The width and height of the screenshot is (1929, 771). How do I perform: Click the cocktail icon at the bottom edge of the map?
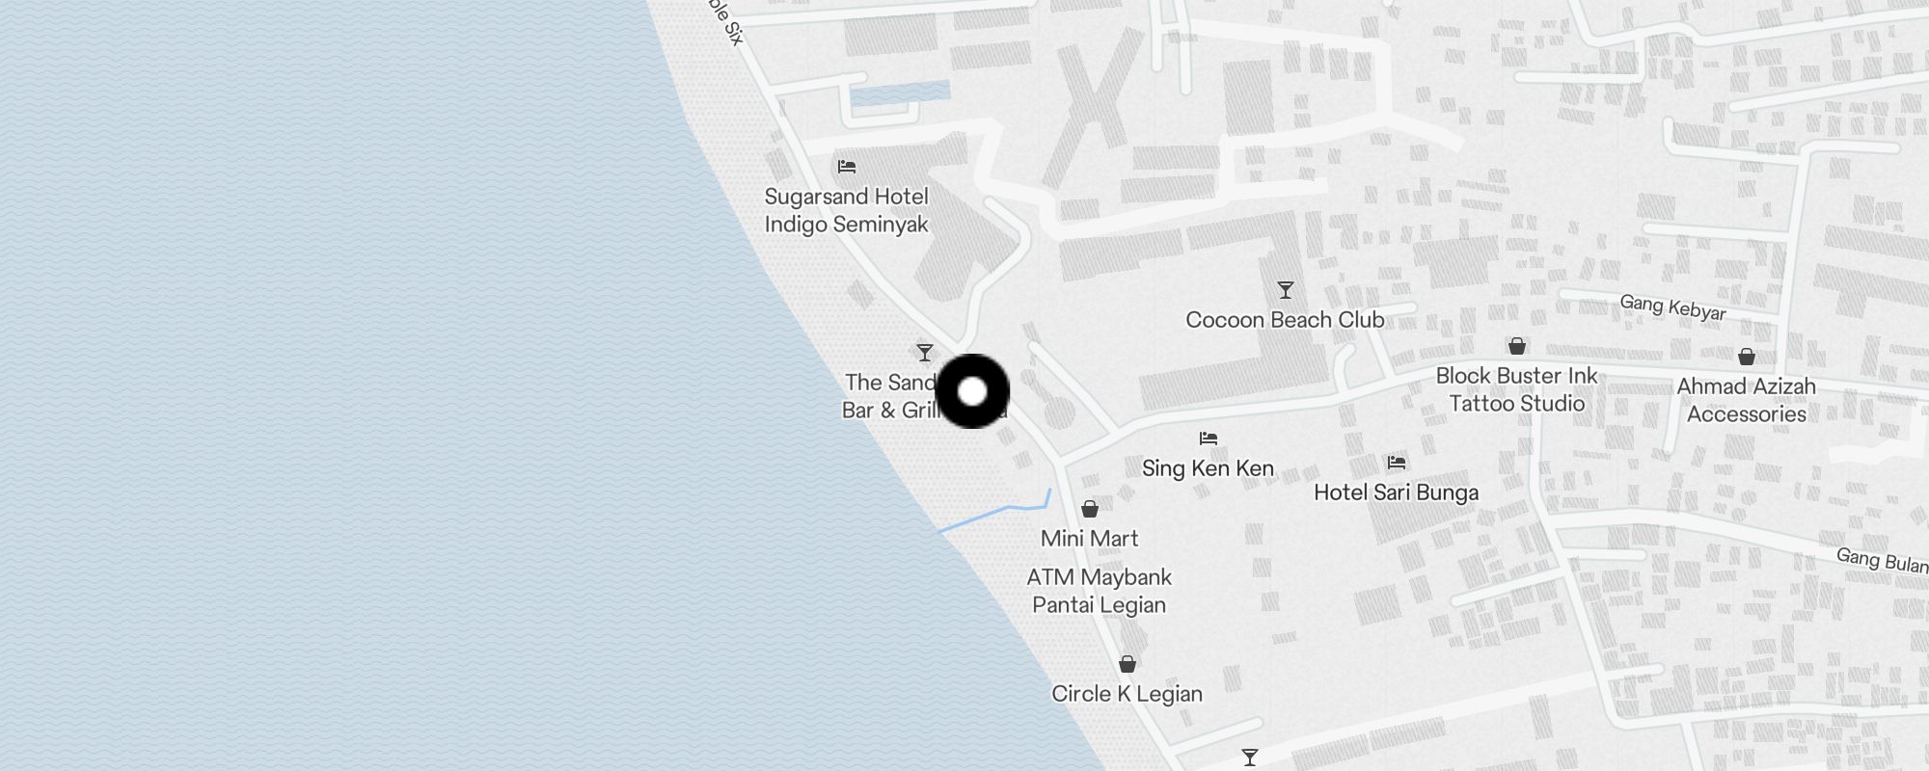point(1250,758)
